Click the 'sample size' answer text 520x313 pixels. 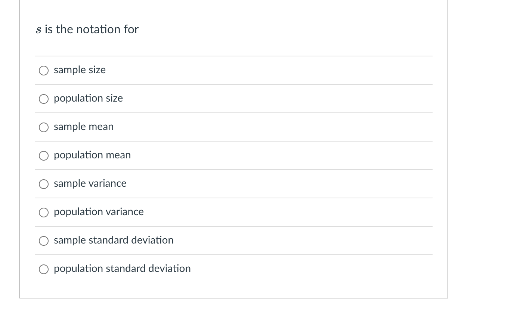(x=80, y=70)
